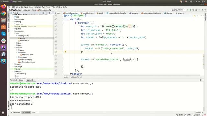Open Search Everywhere magnifier icon
Screen dimensions: 207x116
pos(205,10)
